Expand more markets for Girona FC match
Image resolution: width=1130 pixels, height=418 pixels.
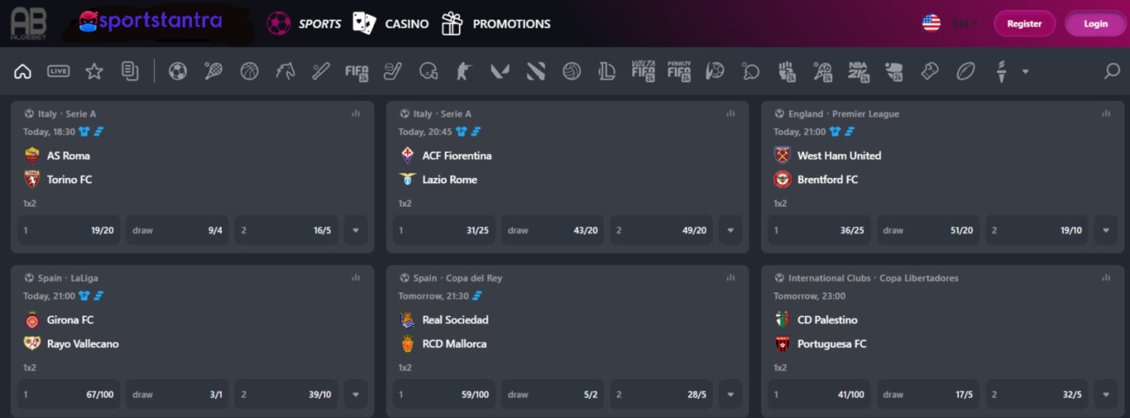[x=356, y=395]
